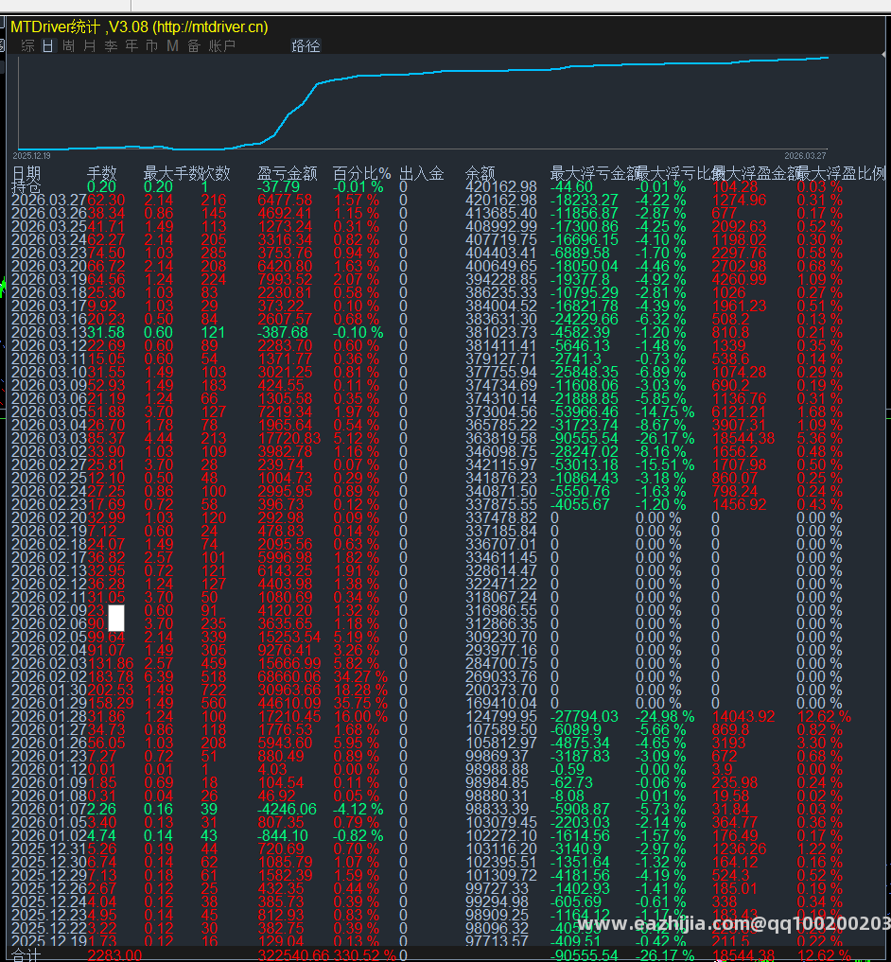The width and height of the screenshot is (891, 962).
Task: Select the 年 yearly tab
Action: pyautogui.click(x=131, y=46)
